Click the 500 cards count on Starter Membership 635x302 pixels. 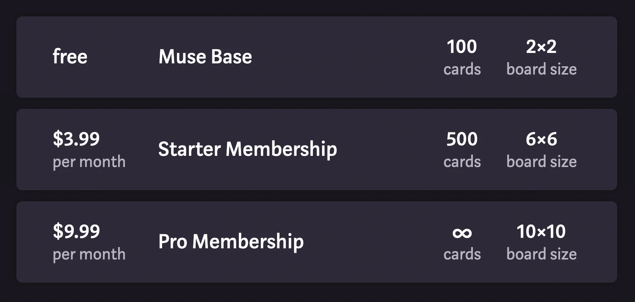[x=462, y=139]
